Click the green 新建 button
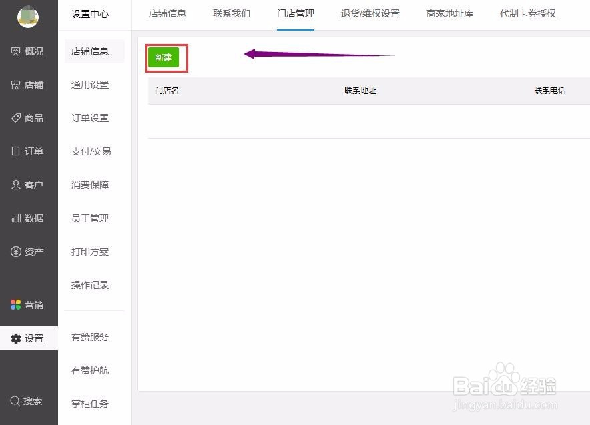This screenshot has height=425, width=590. pyautogui.click(x=164, y=57)
